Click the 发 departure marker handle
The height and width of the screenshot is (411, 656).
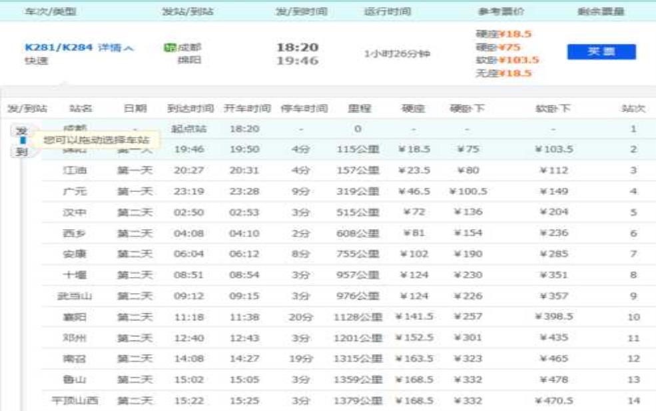(x=22, y=130)
